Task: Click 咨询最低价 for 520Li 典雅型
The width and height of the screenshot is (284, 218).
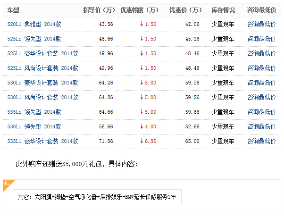Action: tap(261, 24)
